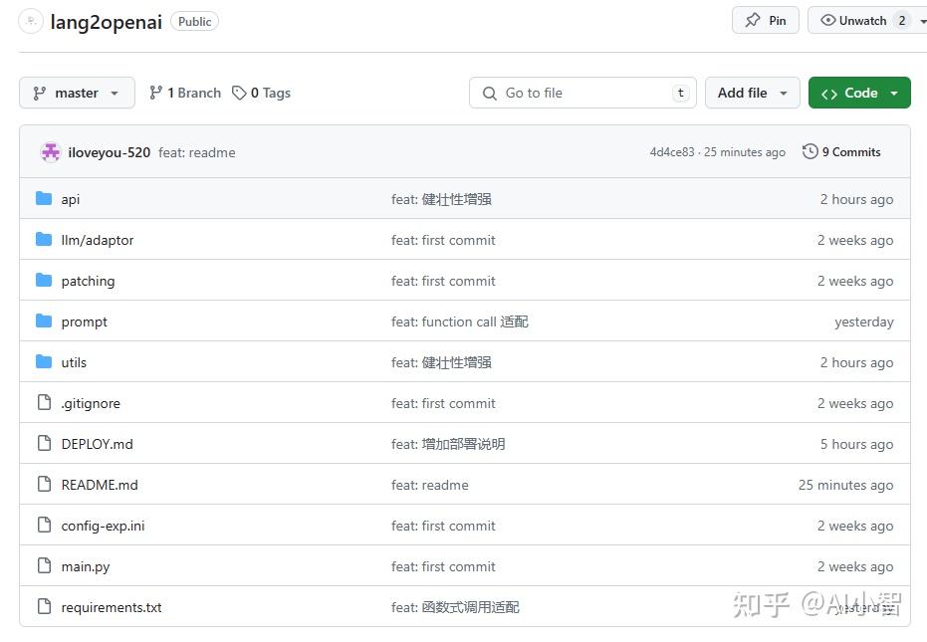The height and width of the screenshot is (642, 927).
Task: Click the main.py file icon
Action: click(x=44, y=565)
